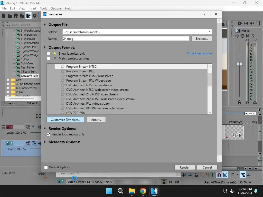Click the ignore event grouping icon
The height and width of the screenshot is (197, 263).
click(249, 175)
